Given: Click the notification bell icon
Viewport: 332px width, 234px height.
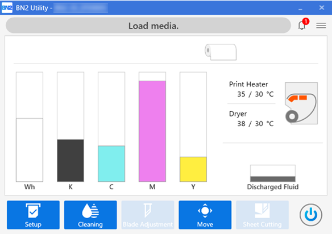Looking at the screenshot, I should point(302,26).
